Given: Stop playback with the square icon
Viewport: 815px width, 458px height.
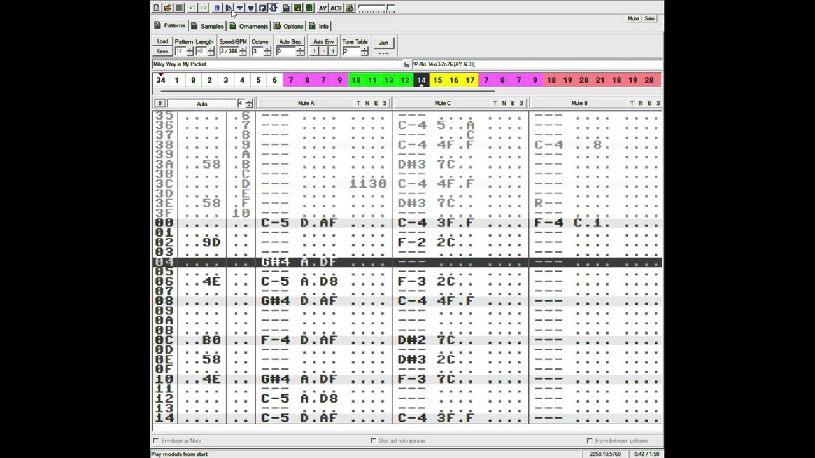Looking at the screenshot, I should coord(216,8).
